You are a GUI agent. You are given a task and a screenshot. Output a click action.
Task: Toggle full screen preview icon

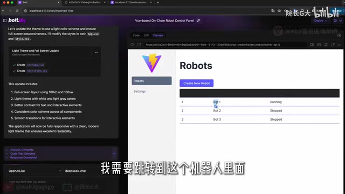[326, 45]
